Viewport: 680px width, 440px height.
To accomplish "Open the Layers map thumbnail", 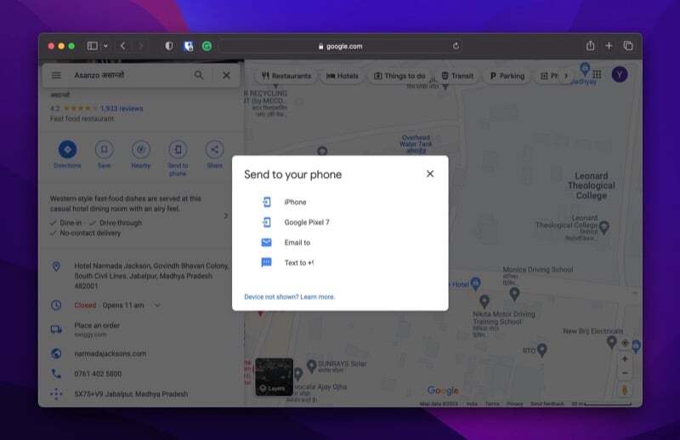I will click(x=274, y=376).
